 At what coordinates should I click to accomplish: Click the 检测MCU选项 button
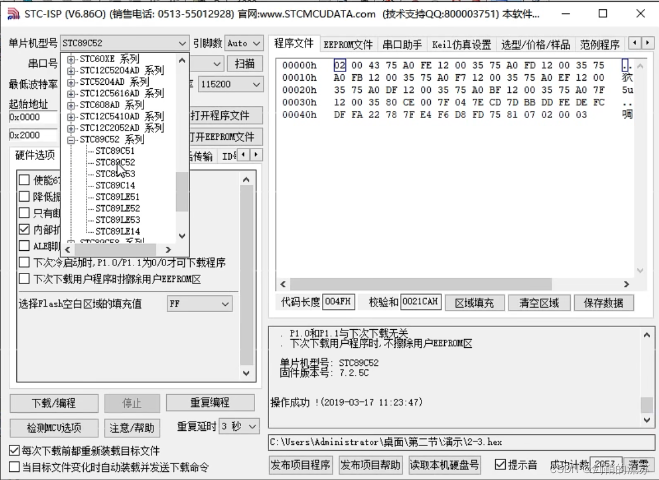[54, 428]
